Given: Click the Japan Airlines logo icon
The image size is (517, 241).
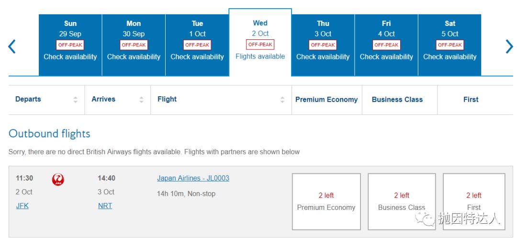Looking at the screenshot, I should 58,180.
